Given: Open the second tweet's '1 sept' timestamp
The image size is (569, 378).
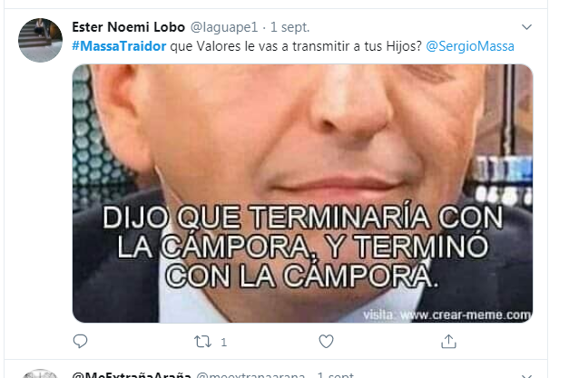Looking at the screenshot, I should pos(336,374).
